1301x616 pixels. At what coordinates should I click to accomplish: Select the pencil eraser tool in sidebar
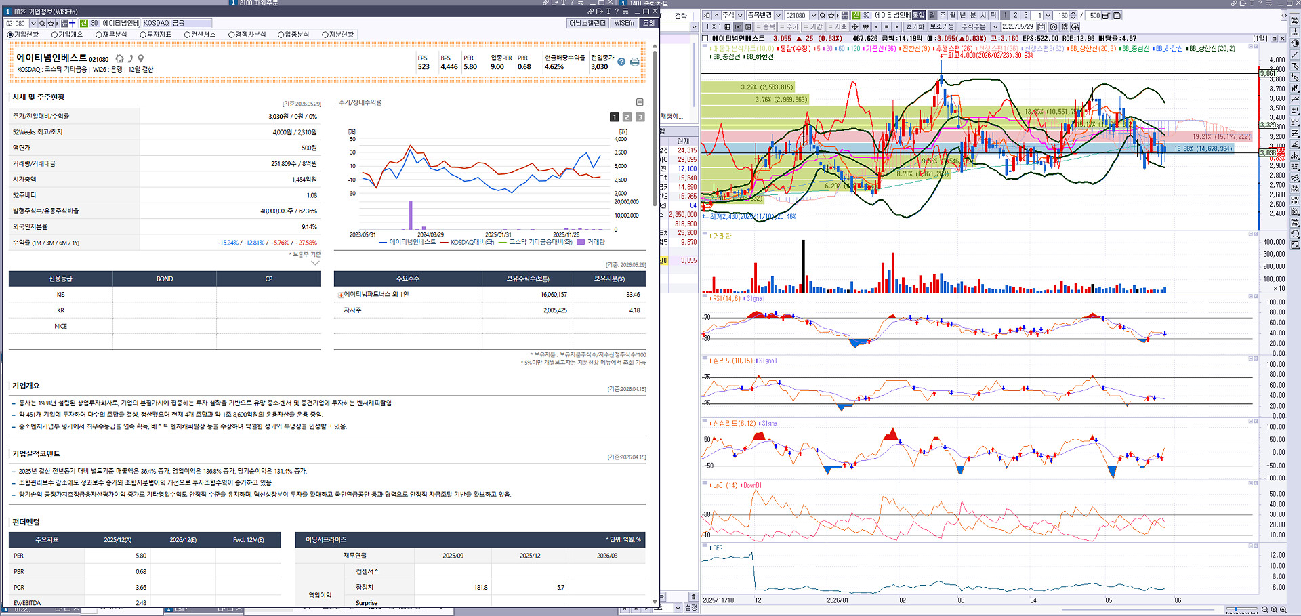point(1296,66)
